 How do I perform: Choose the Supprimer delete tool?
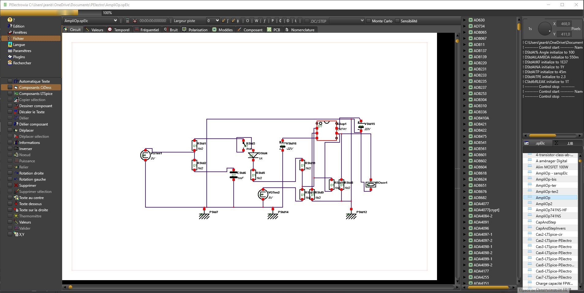pos(28,186)
